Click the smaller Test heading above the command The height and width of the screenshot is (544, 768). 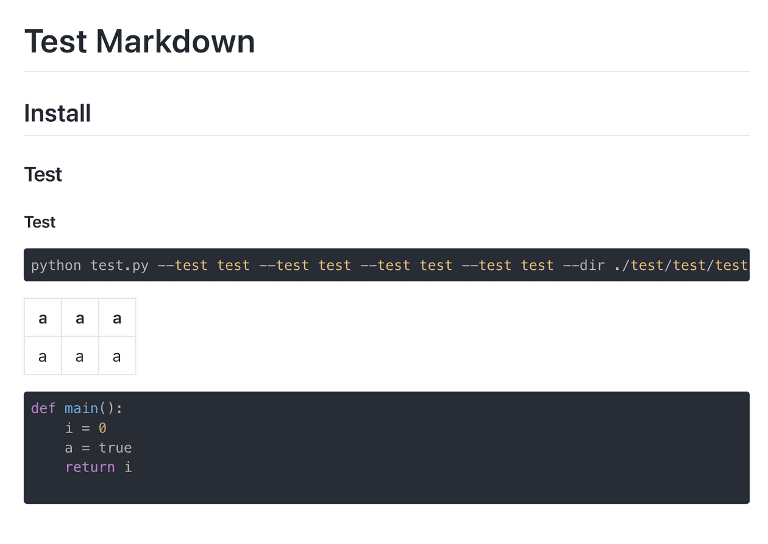coord(40,222)
